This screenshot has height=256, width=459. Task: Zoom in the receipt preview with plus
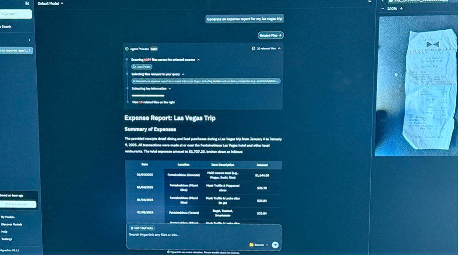401,8
